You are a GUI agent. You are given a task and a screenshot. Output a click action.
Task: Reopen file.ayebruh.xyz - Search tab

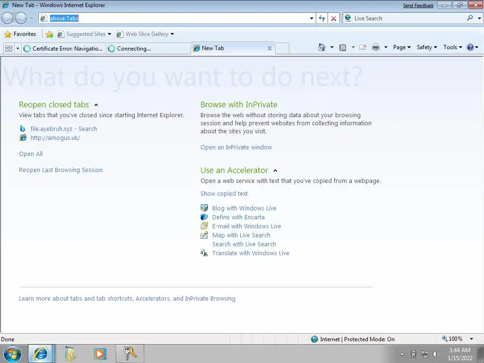[x=64, y=129]
